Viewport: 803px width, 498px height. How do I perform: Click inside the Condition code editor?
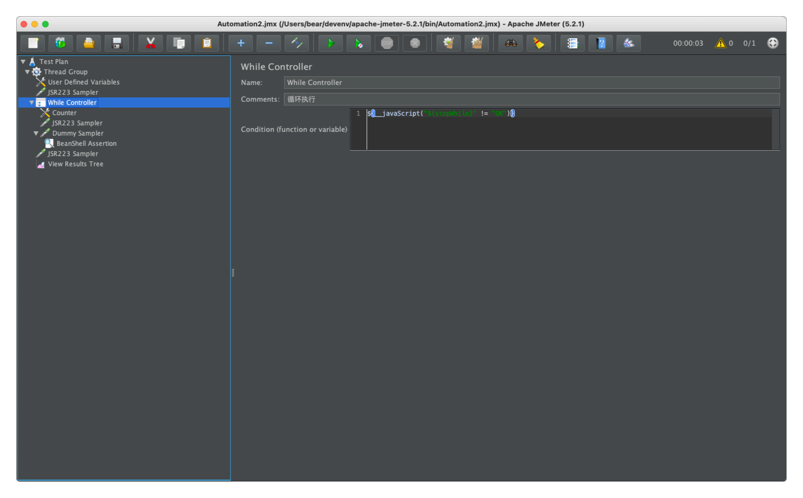[569, 130]
